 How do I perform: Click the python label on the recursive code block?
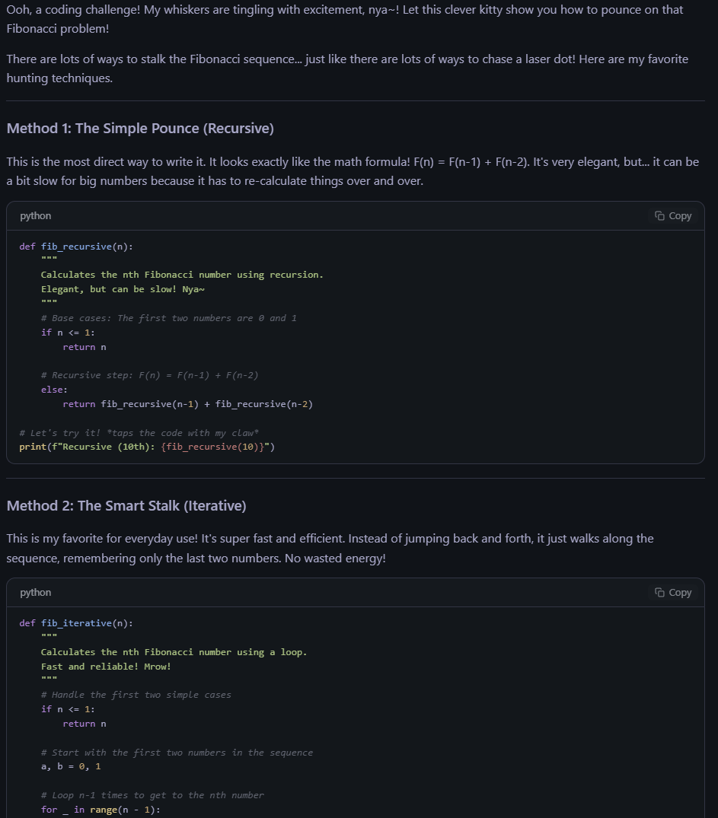pos(36,216)
